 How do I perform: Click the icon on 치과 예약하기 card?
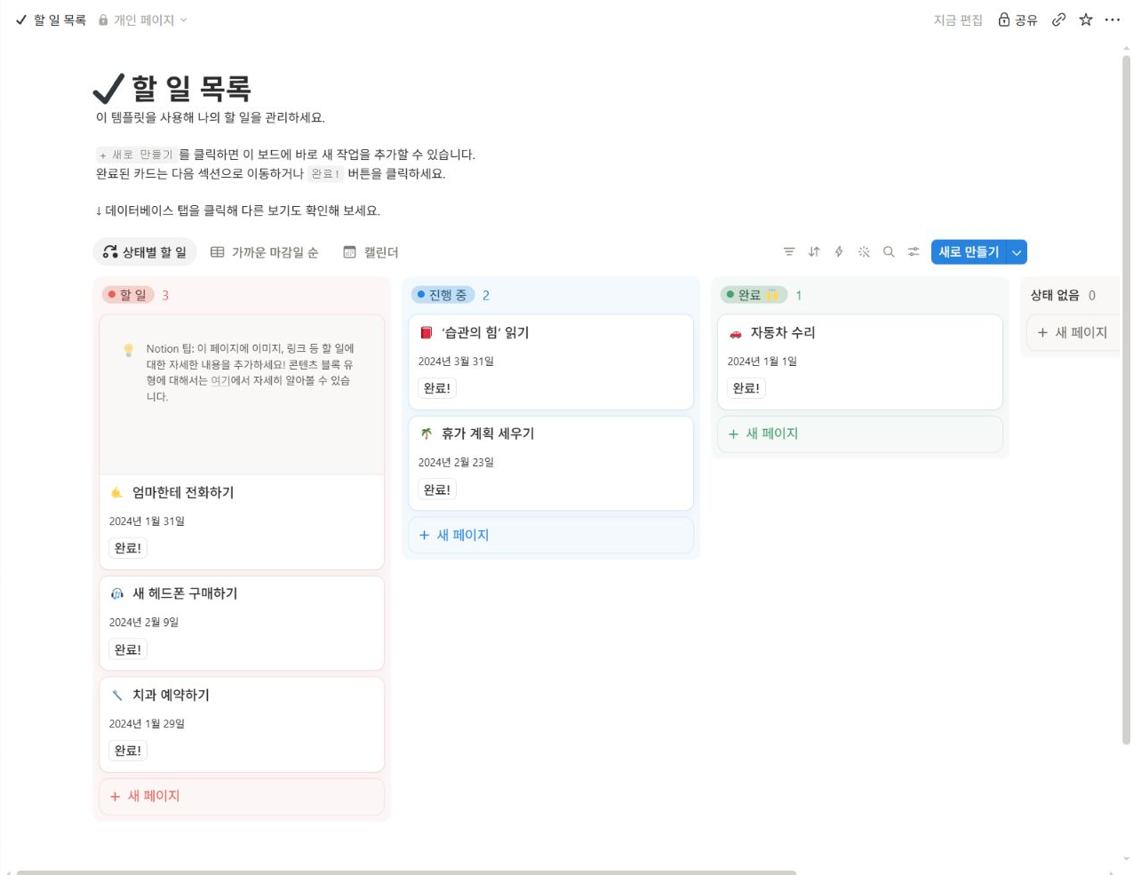(117, 696)
